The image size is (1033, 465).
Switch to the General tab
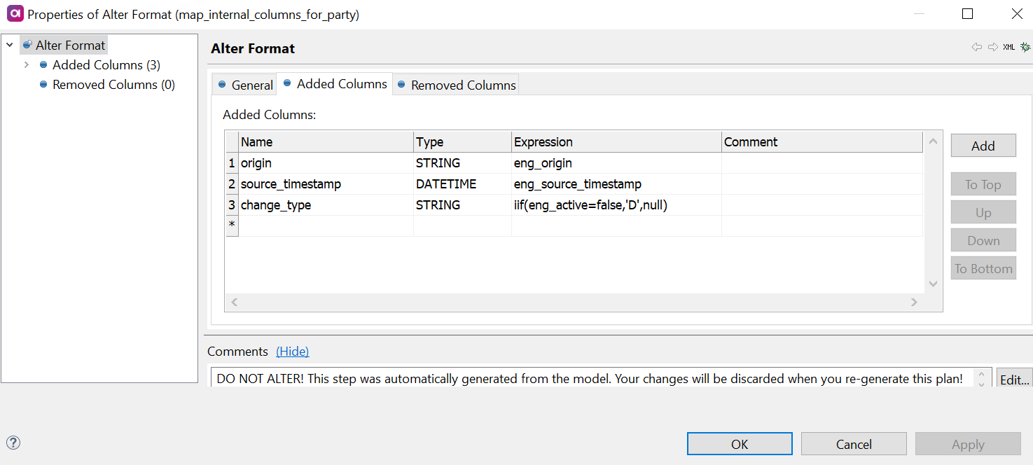[245, 85]
